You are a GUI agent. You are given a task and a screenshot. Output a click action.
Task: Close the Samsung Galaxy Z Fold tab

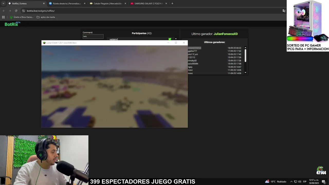[166, 4]
